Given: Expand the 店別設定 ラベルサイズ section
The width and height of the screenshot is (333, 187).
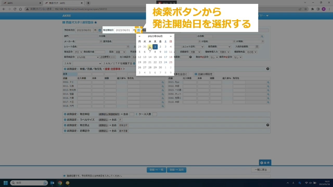Looking at the screenshot, I should click(x=65, y=120).
